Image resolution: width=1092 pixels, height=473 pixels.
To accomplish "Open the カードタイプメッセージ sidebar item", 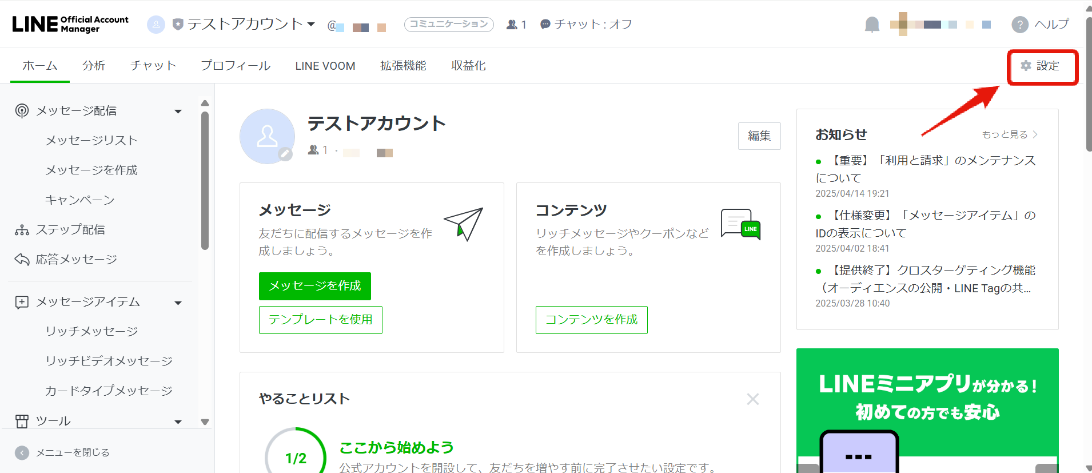I will pos(109,391).
